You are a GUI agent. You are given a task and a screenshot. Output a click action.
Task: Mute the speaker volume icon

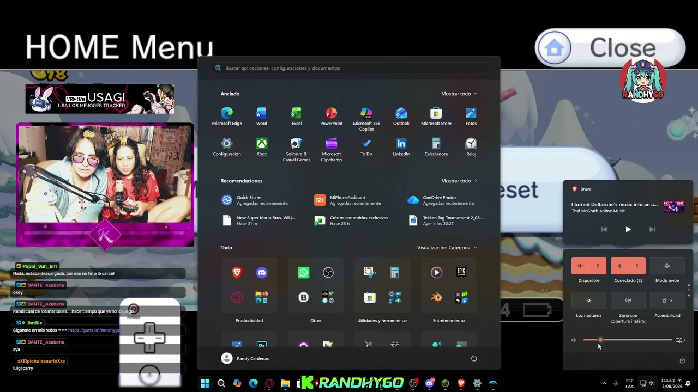click(574, 340)
